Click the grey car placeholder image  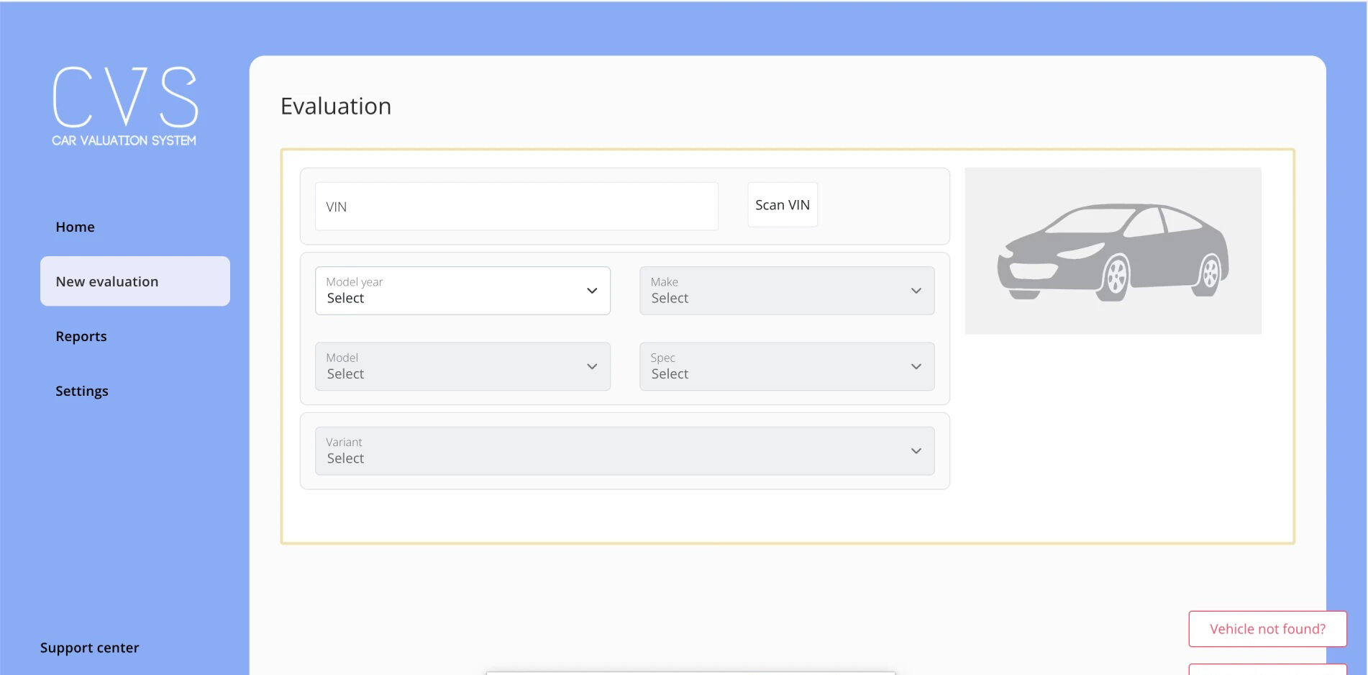click(x=1112, y=250)
